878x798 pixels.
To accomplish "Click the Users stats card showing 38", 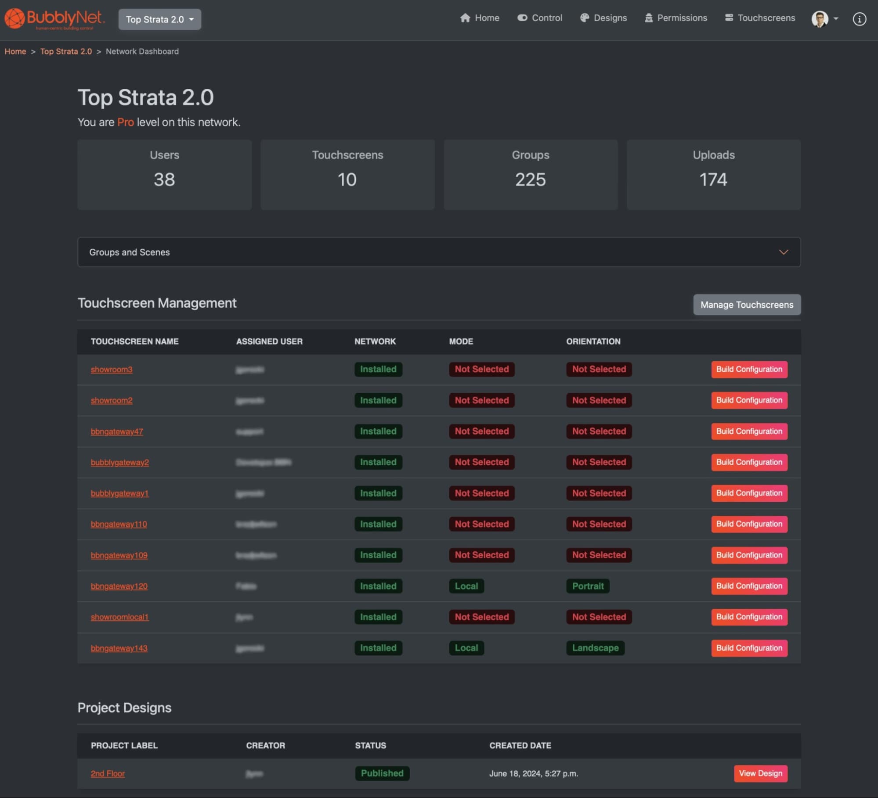I will 164,175.
